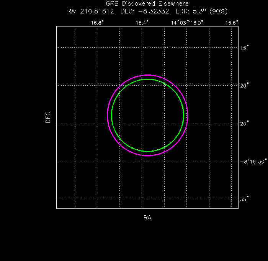Click the 14h03m16.0s RA tick label
268x261 pixels.
click(x=187, y=23)
